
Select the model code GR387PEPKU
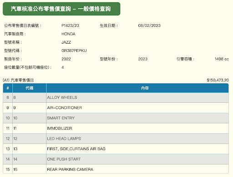(x=74, y=51)
